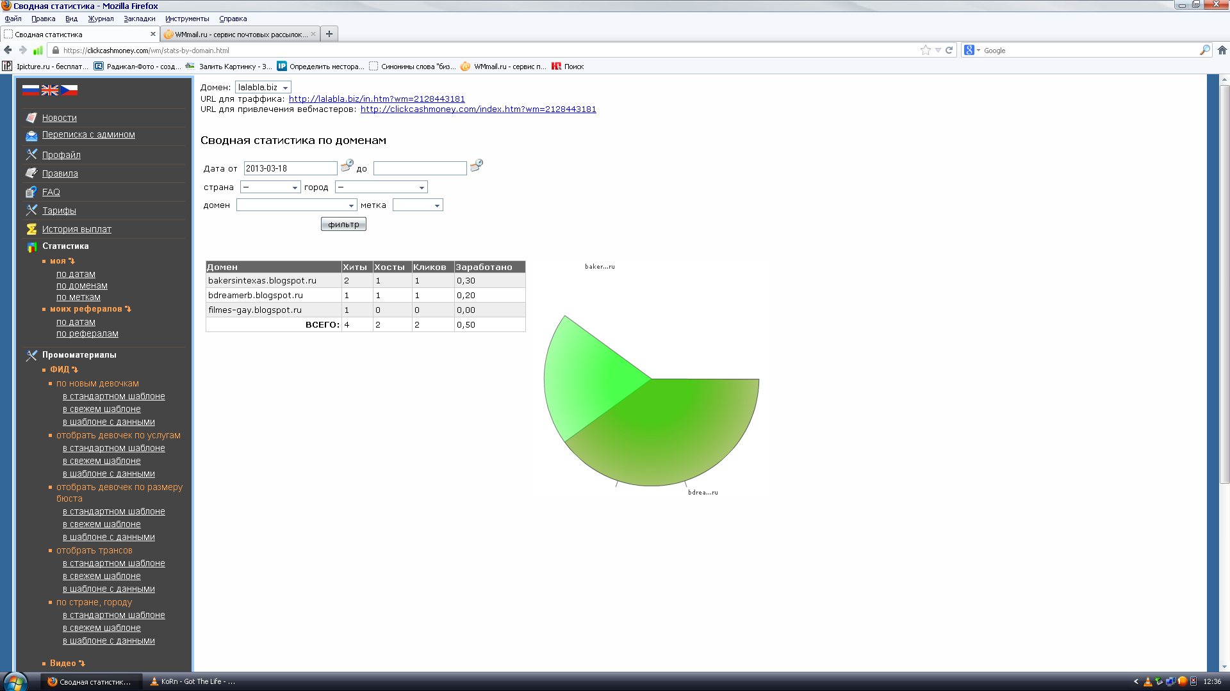Switch site language to English flag
Screen dimensions: 1230x691
click(x=49, y=90)
